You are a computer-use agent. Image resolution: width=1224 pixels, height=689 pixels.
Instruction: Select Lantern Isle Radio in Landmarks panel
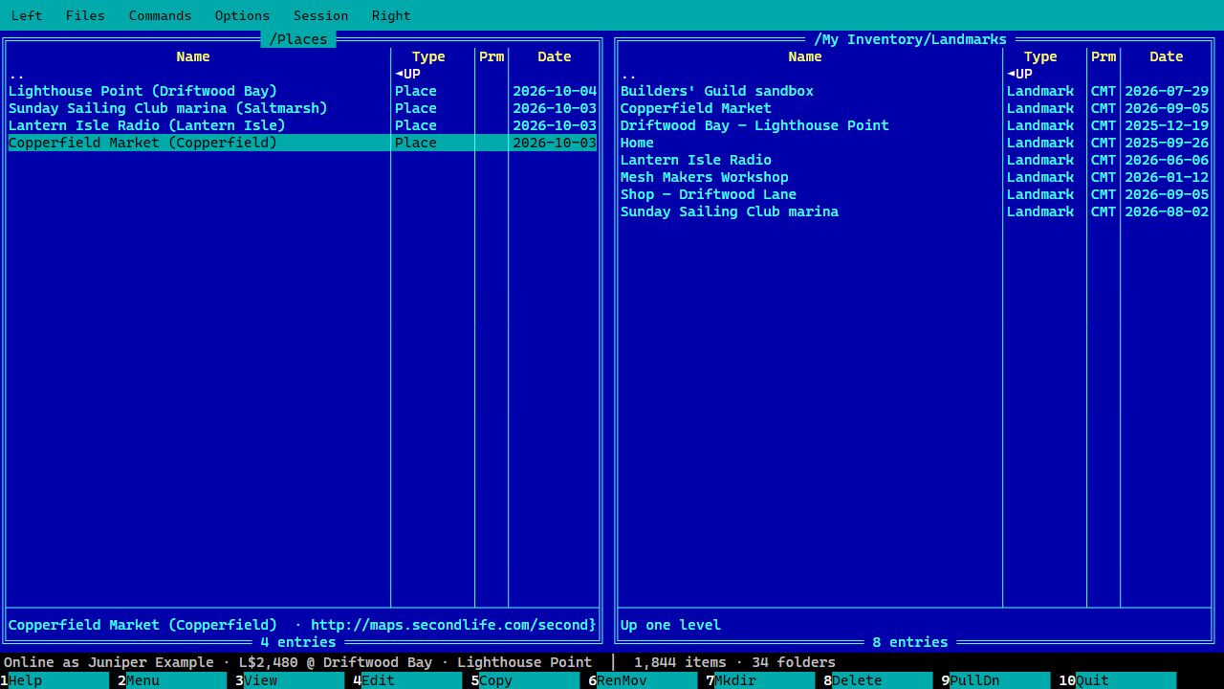tap(914, 160)
